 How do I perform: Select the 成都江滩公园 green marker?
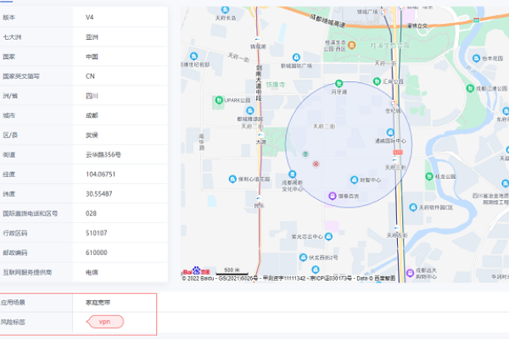click(470, 88)
